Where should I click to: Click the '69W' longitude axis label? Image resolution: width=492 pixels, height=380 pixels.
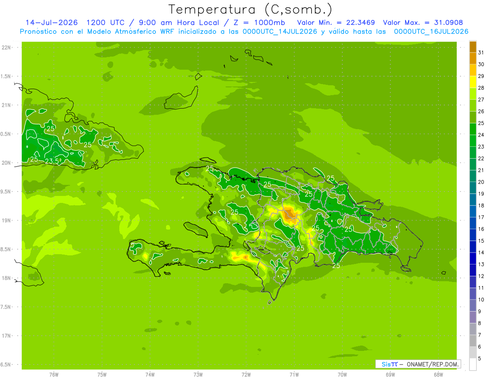pos(390,374)
